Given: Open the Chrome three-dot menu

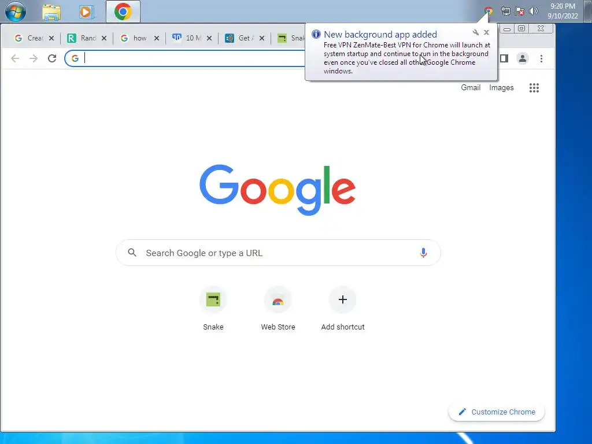Looking at the screenshot, I should [x=541, y=58].
